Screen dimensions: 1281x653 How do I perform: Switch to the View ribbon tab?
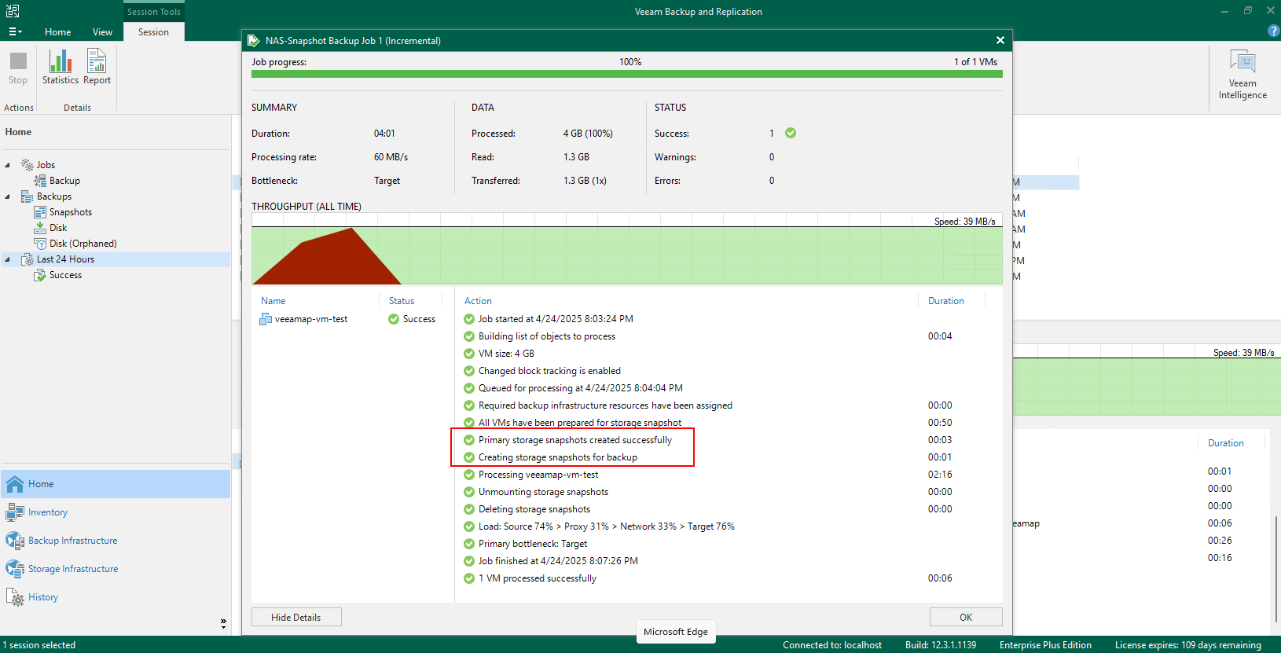tap(102, 32)
